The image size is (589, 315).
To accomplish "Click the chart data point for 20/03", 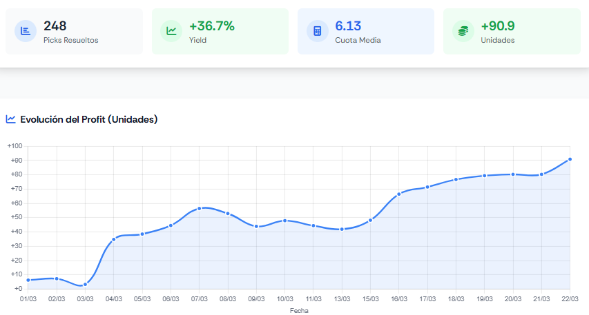I will [x=513, y=174].
